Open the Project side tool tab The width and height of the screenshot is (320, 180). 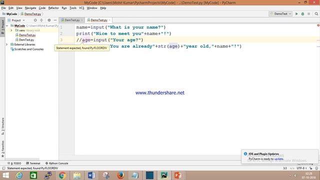click(x=2, y=27)
